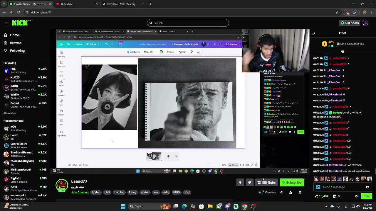
Task: Open the guns.lol/lsaad77 link in chat
Action: pyautogui.click(x=327, y=117)
